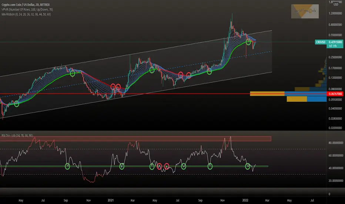
Task: Click the RSI 20.00000000 scale label
Action: coord(336,181)
